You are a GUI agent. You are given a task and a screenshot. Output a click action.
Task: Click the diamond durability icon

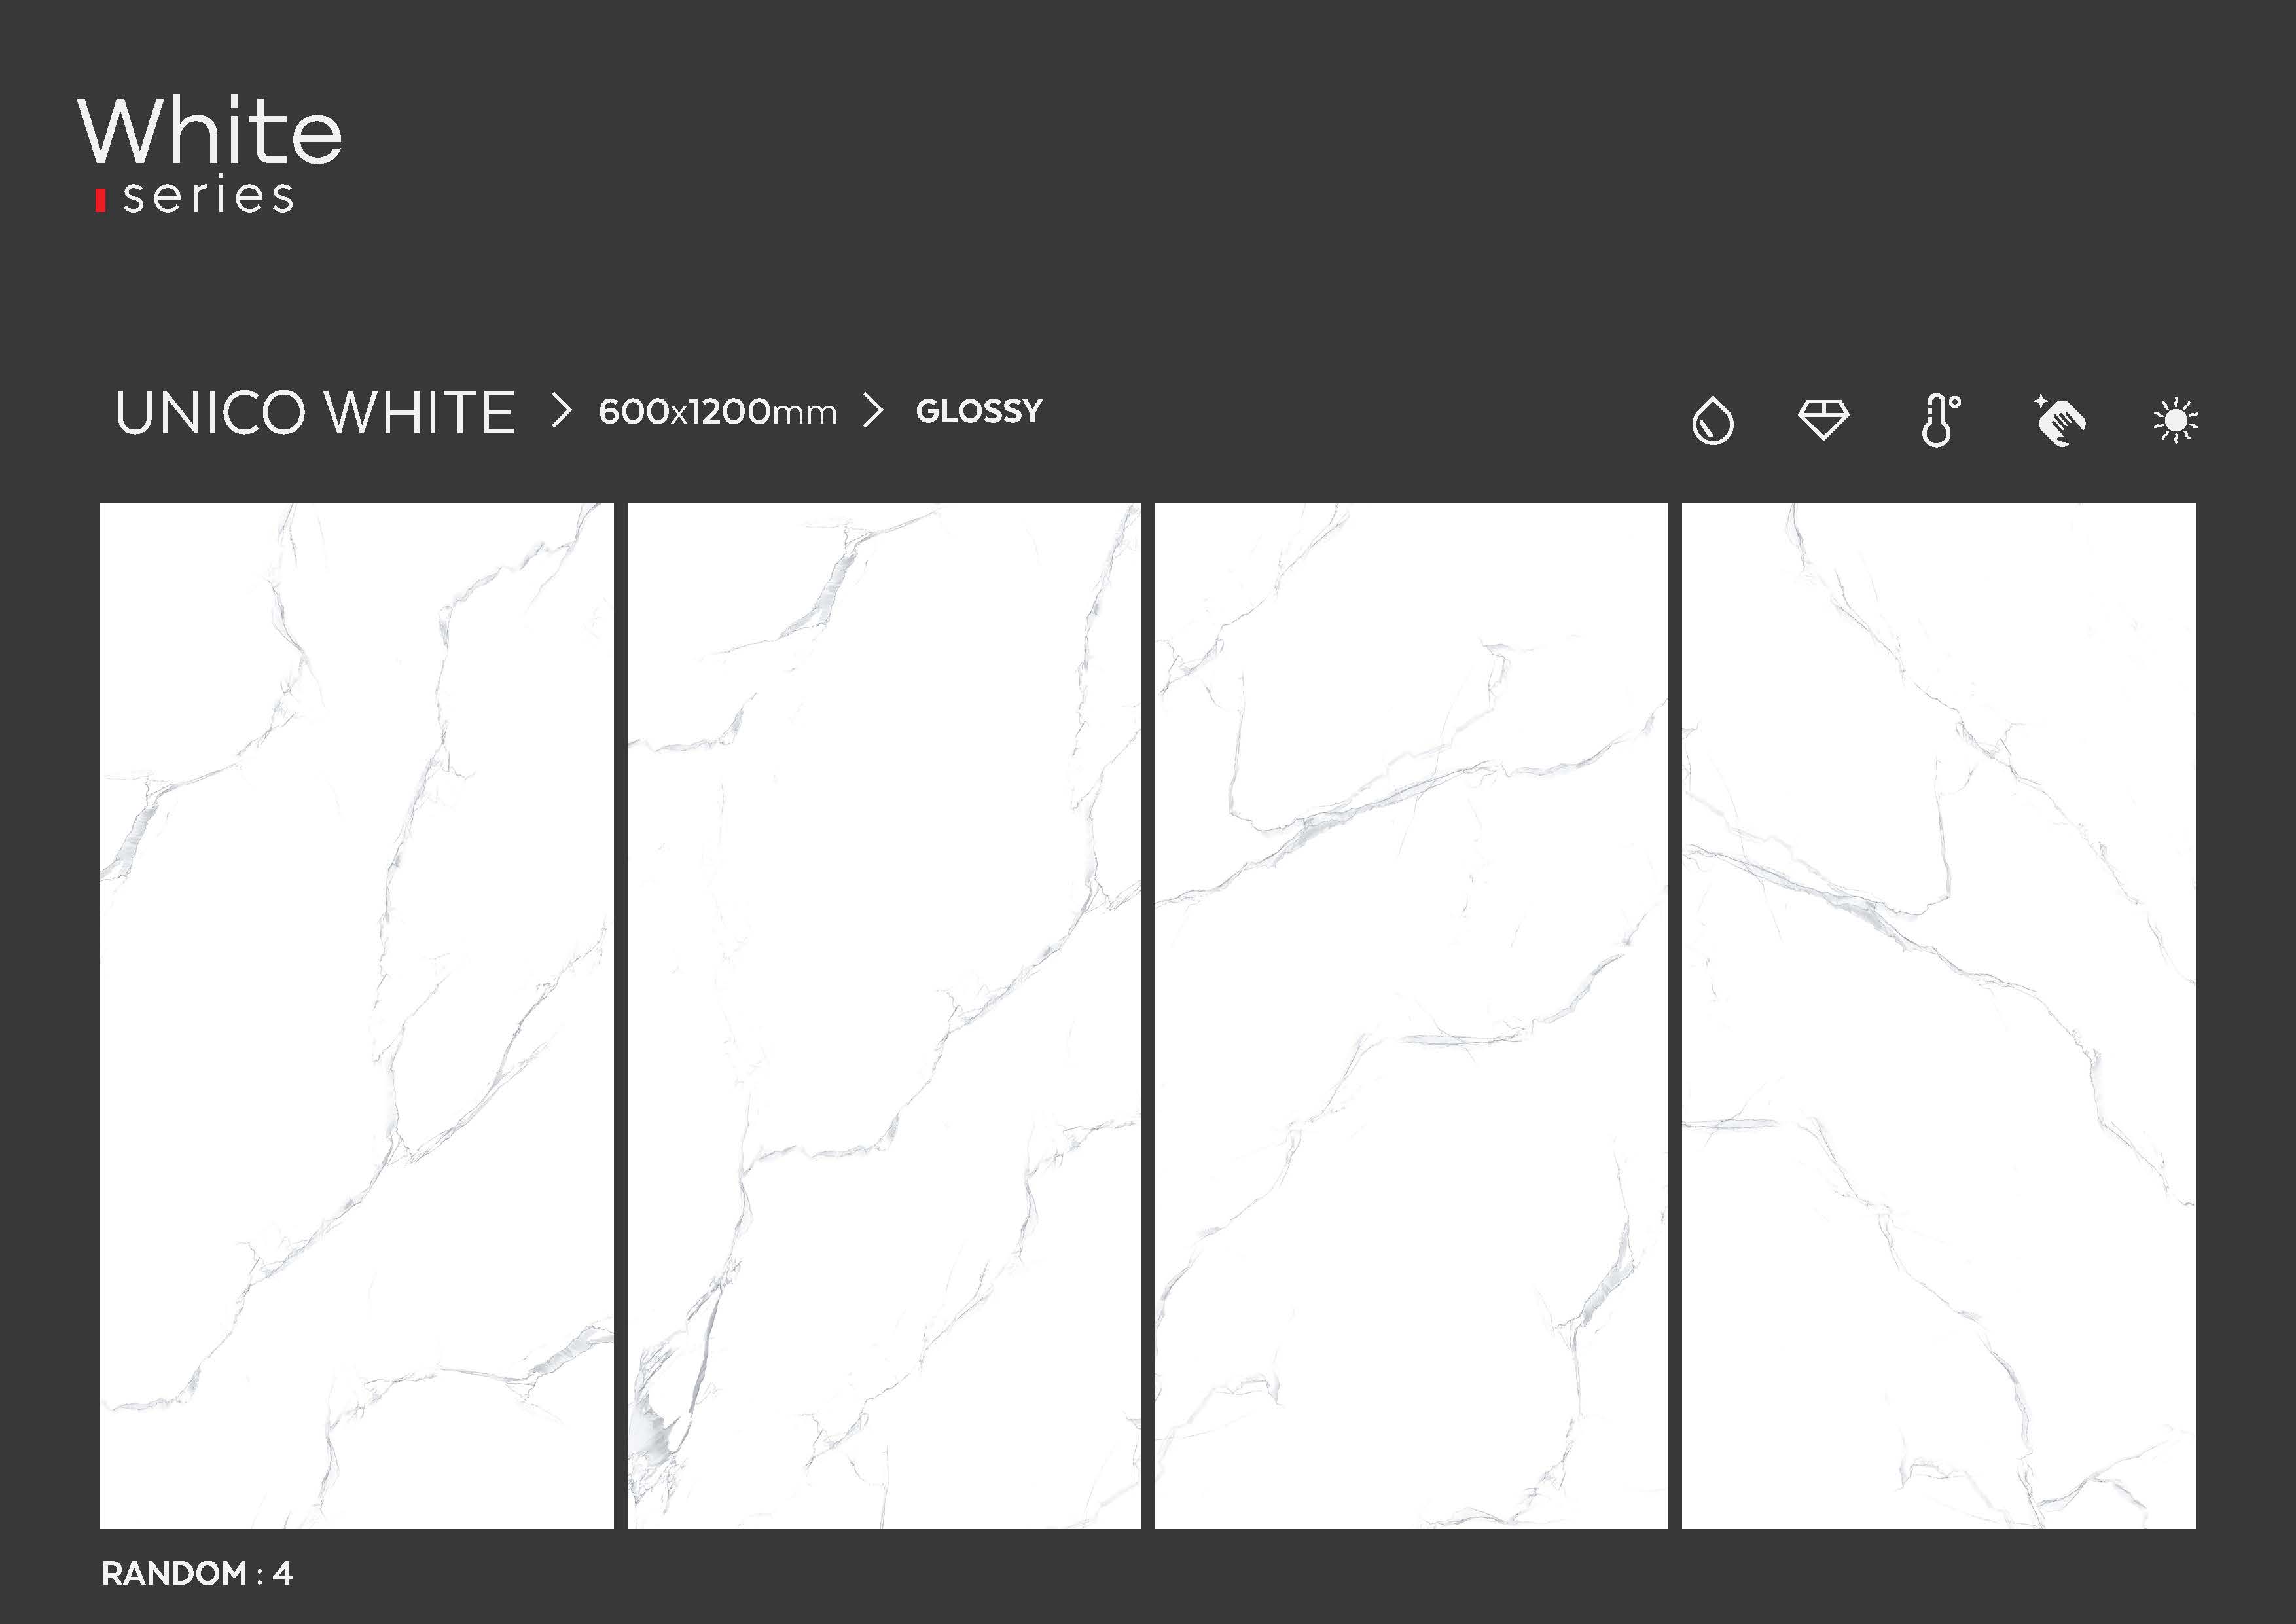pos(1823,419)
